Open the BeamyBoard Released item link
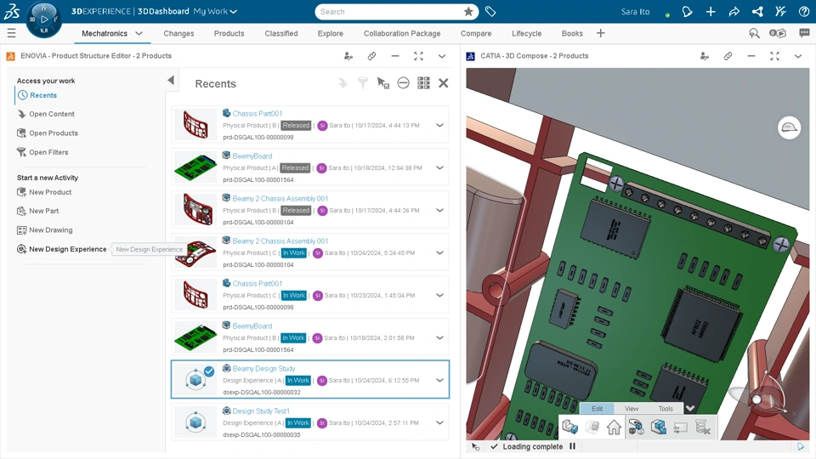The width and height of the screenshot is (816, 459). pyautogui.click(x=252, y=156)
